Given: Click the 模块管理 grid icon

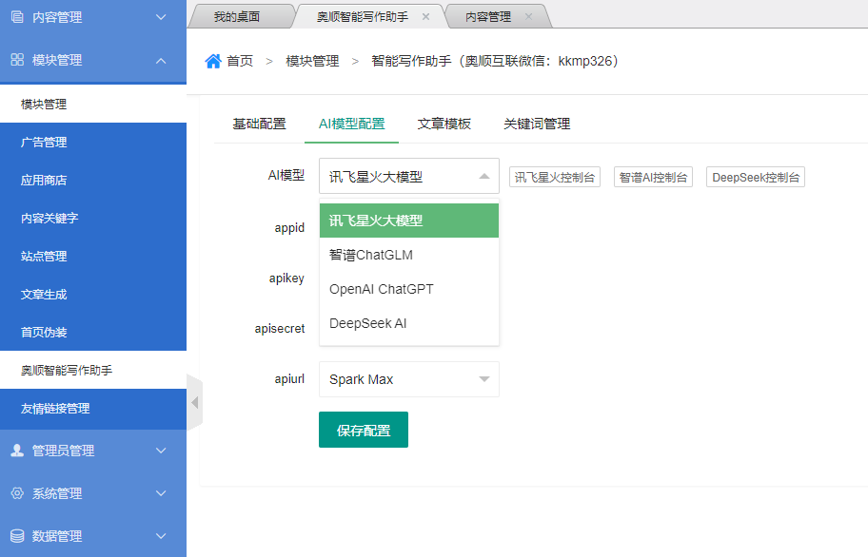Looking at the screenshot, I should point(17,60).
